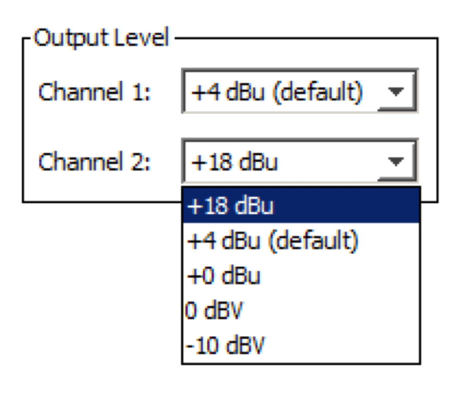This screenshot has height=400, width=467.
Task: Click the "Channel 2:" label
Action: pyautogui.click(x=94, y=162)
